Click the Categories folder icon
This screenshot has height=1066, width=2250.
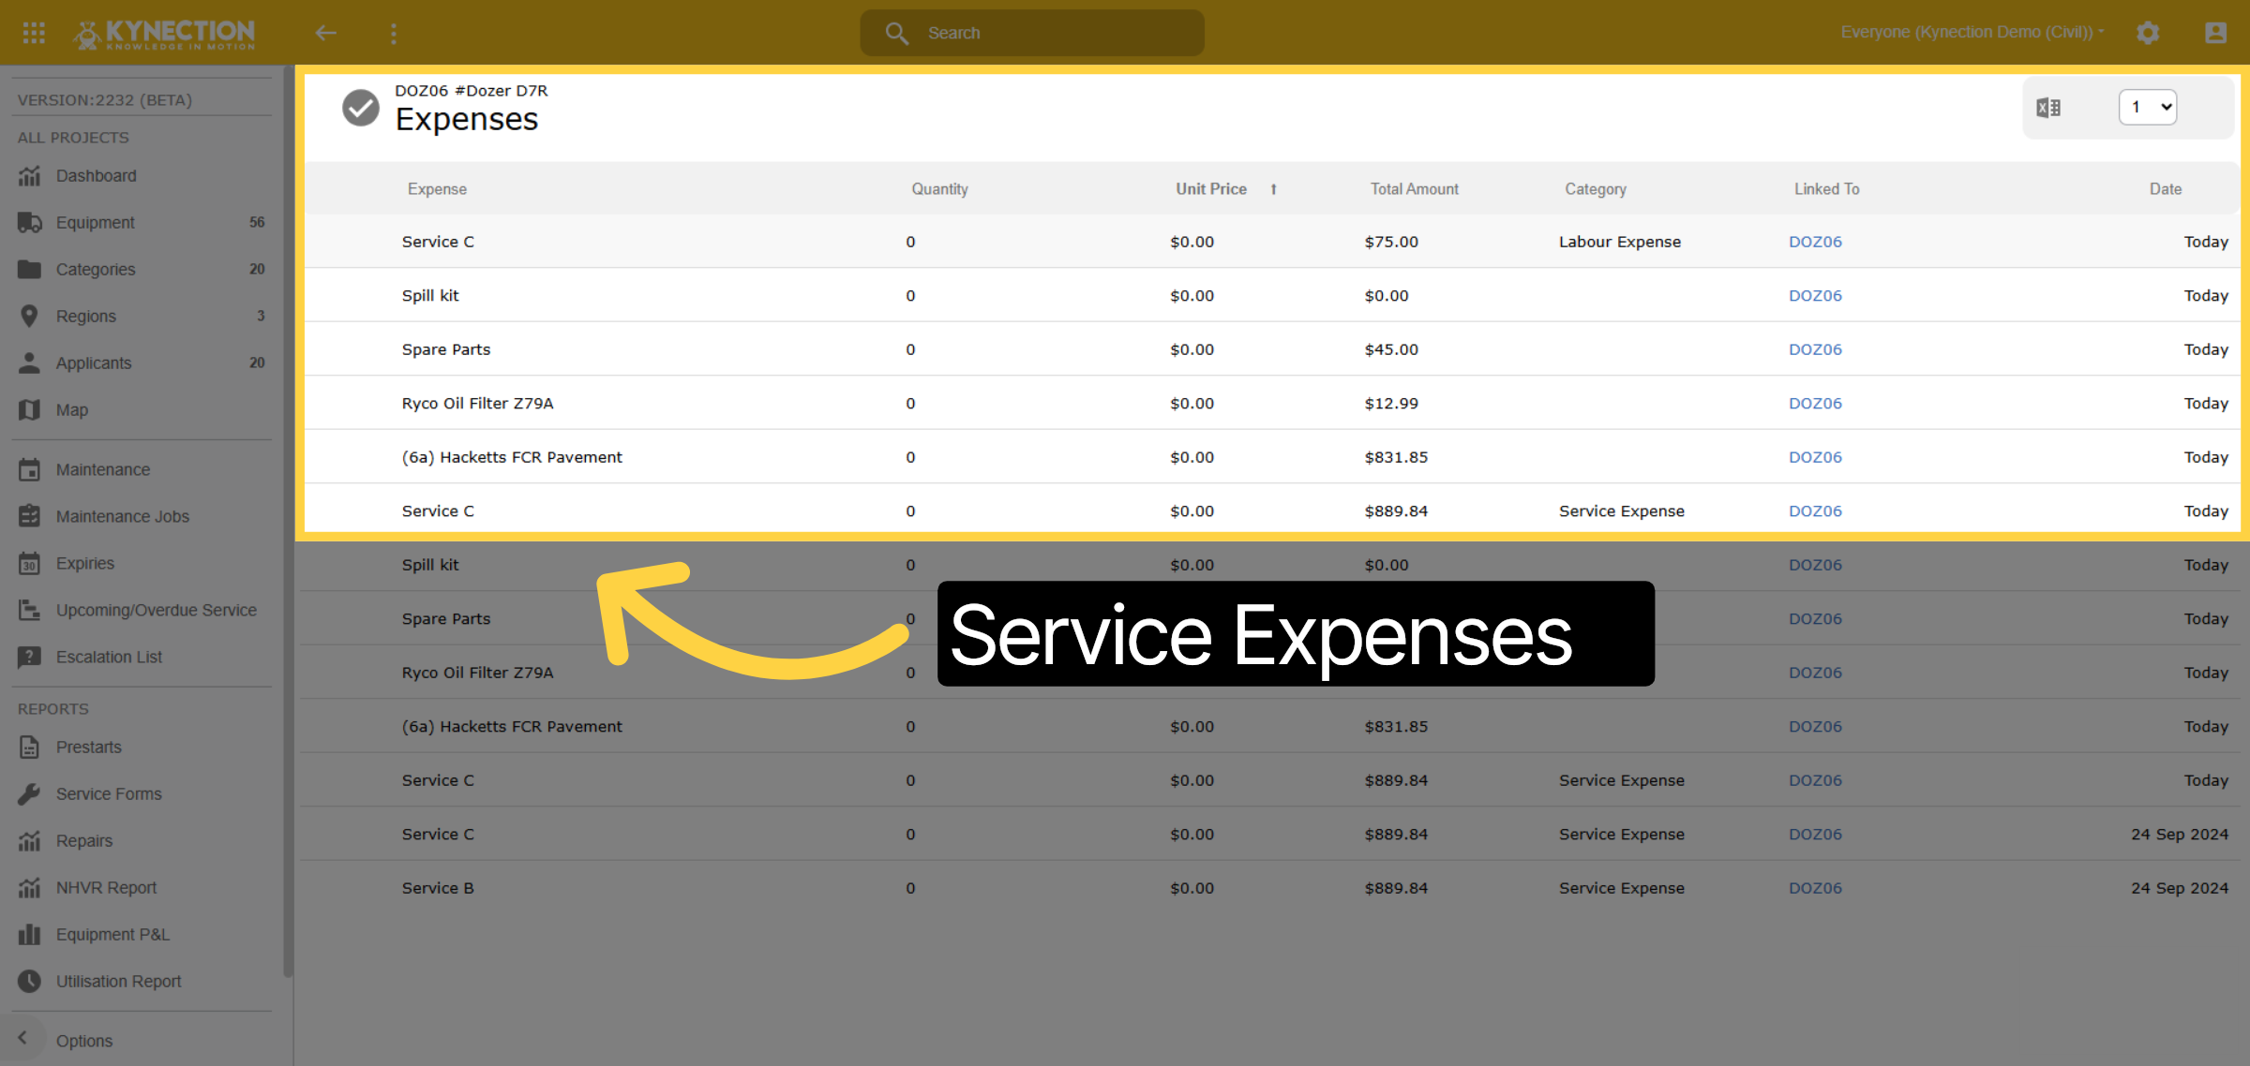click(30, 270)
